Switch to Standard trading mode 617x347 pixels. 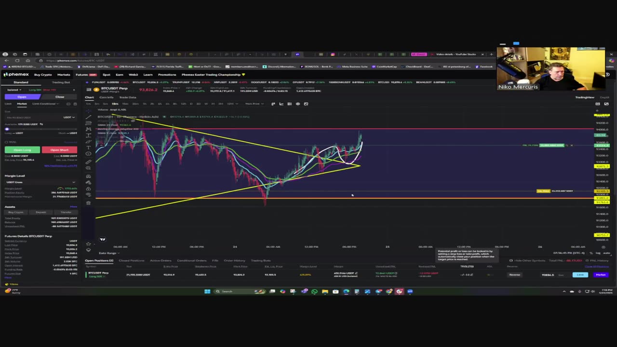click(x=21, y=82)
